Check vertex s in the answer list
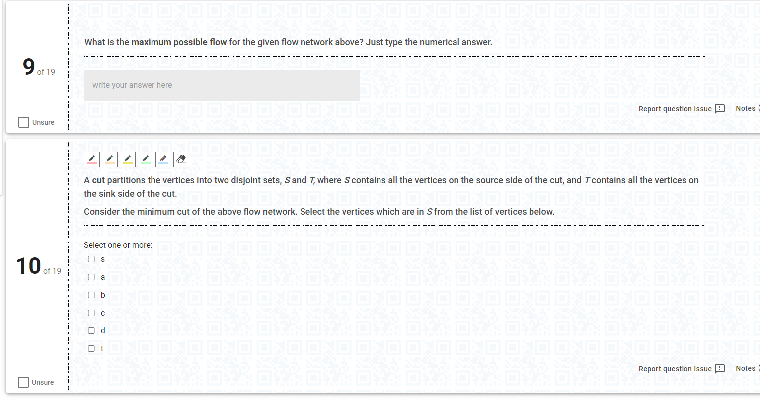 pos(91,259)
